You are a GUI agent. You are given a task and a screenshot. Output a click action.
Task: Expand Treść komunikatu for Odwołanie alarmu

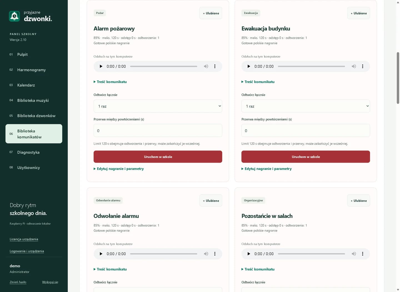tap(110, 269)
